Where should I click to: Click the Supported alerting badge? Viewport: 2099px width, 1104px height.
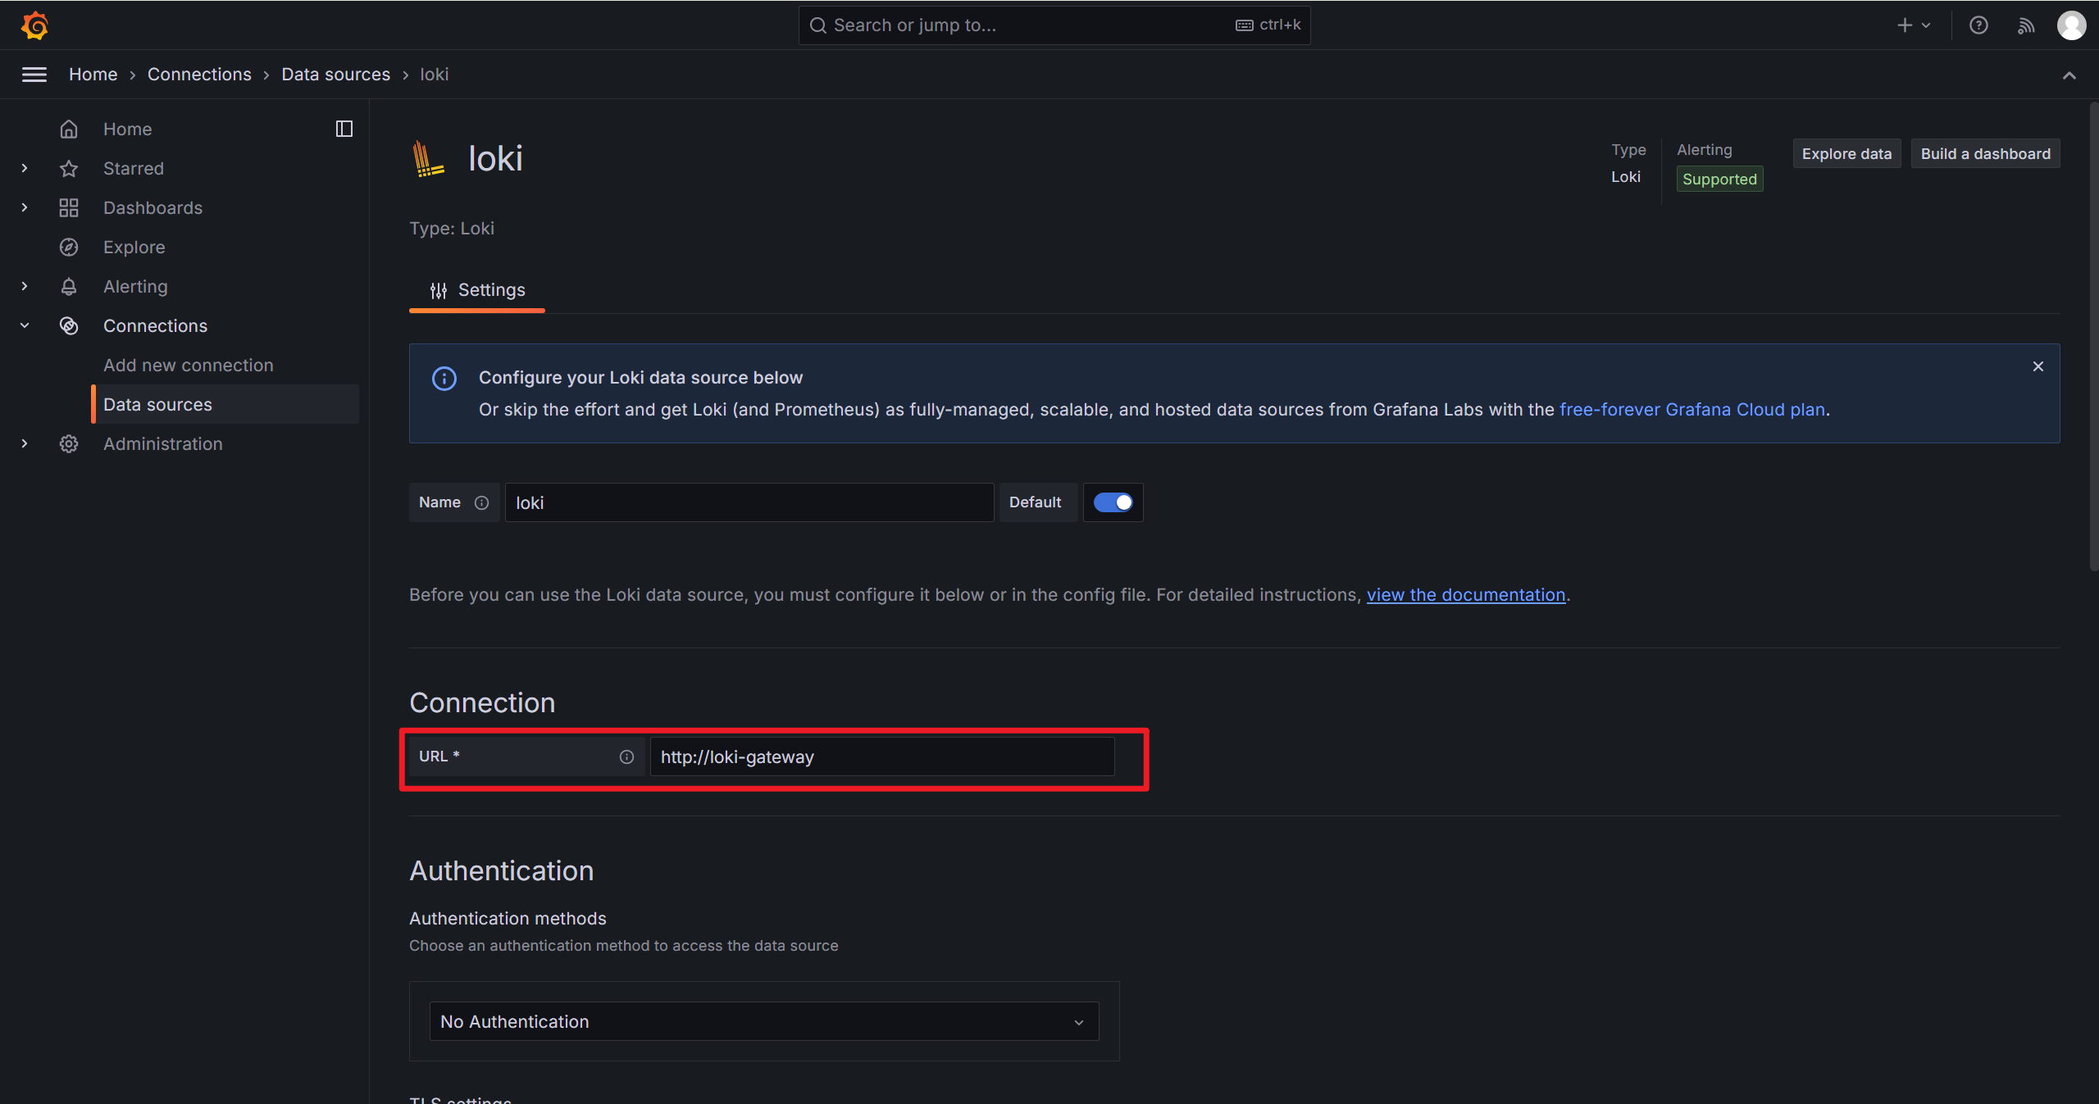[1719, 179]
